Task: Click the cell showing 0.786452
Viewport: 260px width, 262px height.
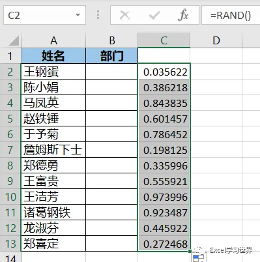Action: point(164,134)
